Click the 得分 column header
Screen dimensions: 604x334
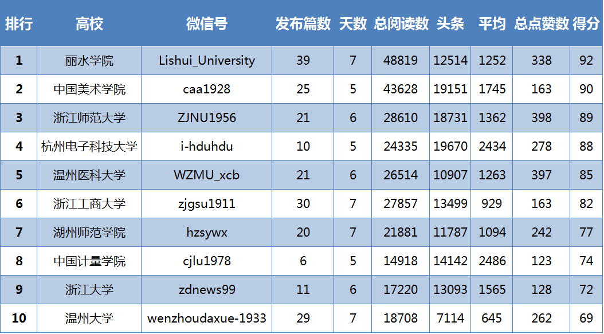tap(586, 24)
